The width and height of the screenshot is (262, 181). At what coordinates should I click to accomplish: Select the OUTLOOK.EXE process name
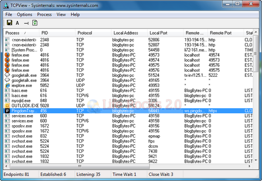pyautogui.click(x=25, y=106)
